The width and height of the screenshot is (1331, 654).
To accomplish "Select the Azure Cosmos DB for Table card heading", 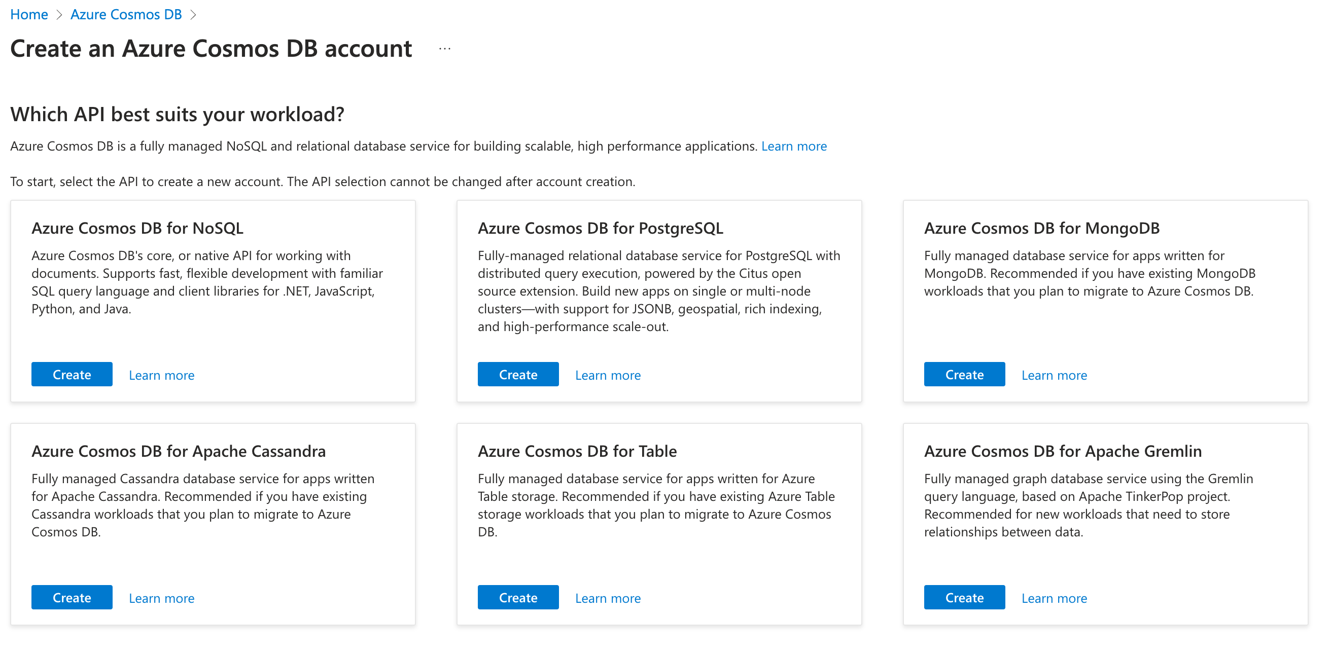I will point(577,451).
